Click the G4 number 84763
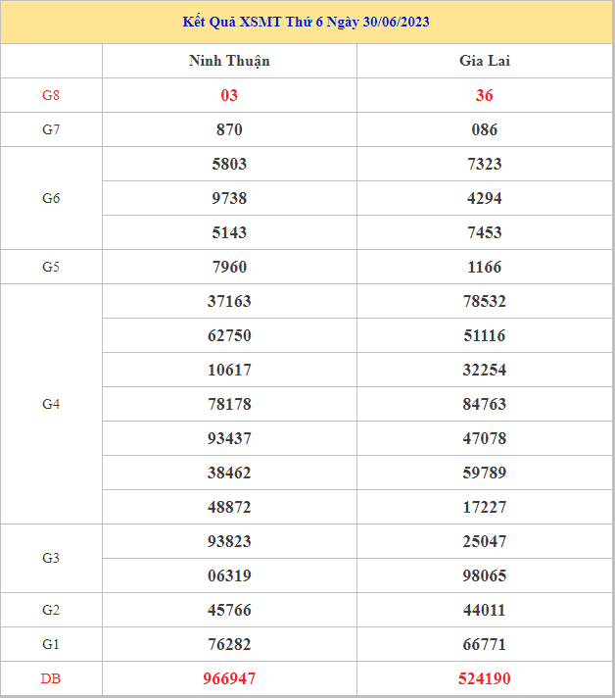The height and width of the screenshot is (699, 615). [484, 404]
